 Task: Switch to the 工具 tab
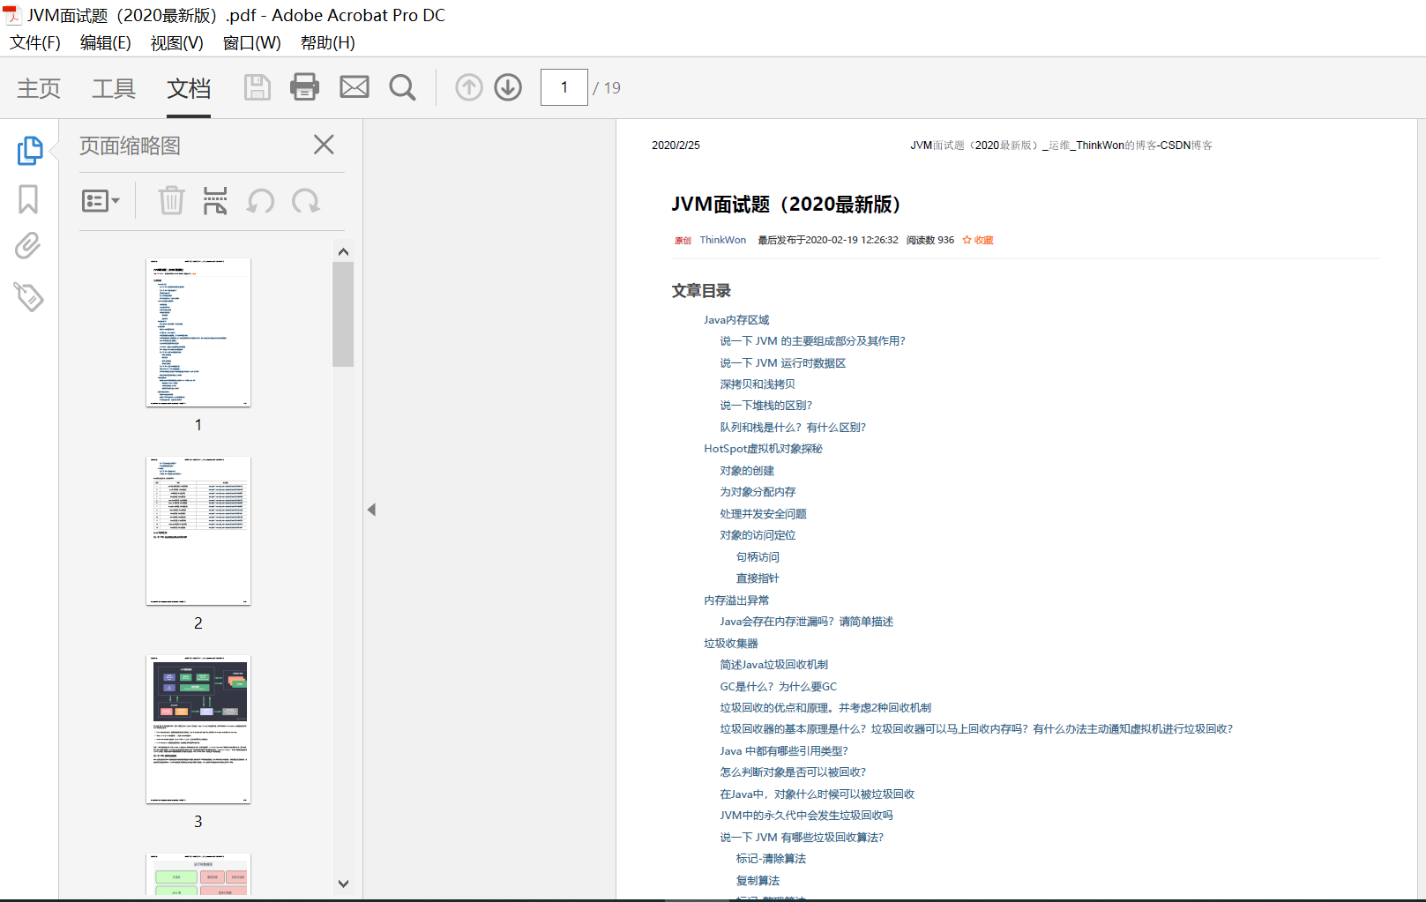pyautogui.click(x=114, y=88)
